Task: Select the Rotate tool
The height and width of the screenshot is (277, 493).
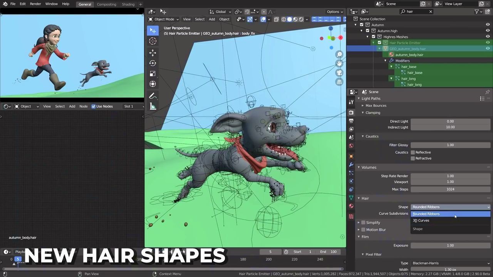Action: tap(153, 63)
